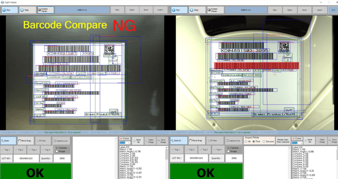The height and width of the screenshot is (179, 338).
Task: Click Capture Live in left panel
Action: point(62,141)
